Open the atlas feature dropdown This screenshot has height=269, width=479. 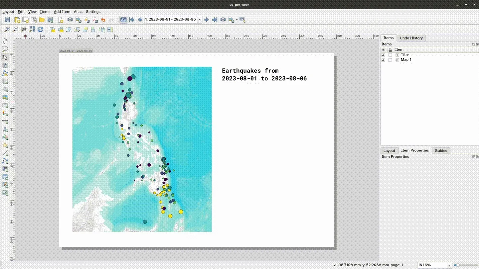tap(199, 20)
